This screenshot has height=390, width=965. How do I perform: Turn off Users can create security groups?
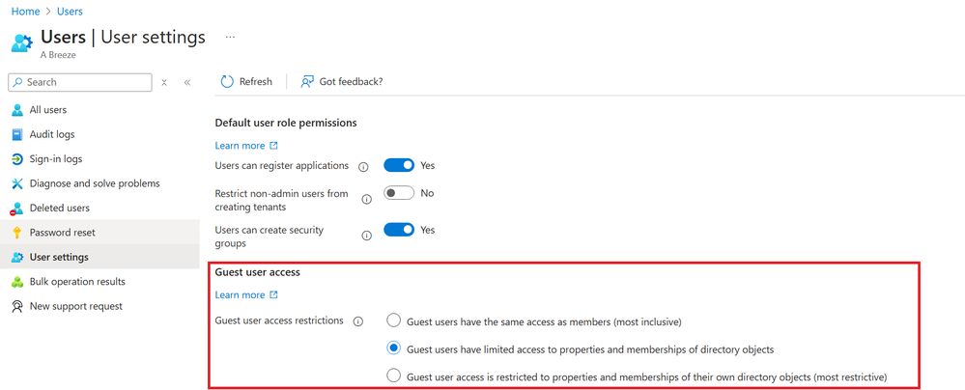coord(398,230)
